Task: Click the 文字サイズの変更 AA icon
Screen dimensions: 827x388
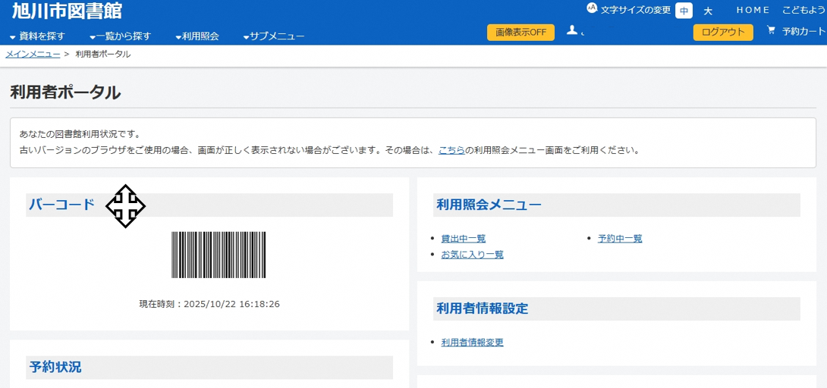Action: pos(592,8)
